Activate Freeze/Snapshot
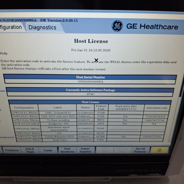The height and width of the screenshot is (184, 184). pyautogui.click(x=85, y=150)
